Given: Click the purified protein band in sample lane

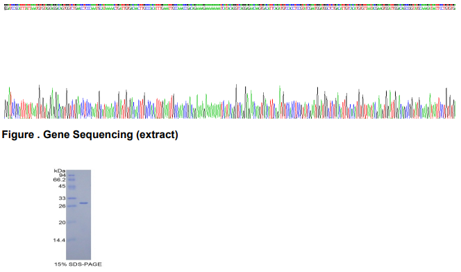Looking at the screenshot, I should (84, 203).
